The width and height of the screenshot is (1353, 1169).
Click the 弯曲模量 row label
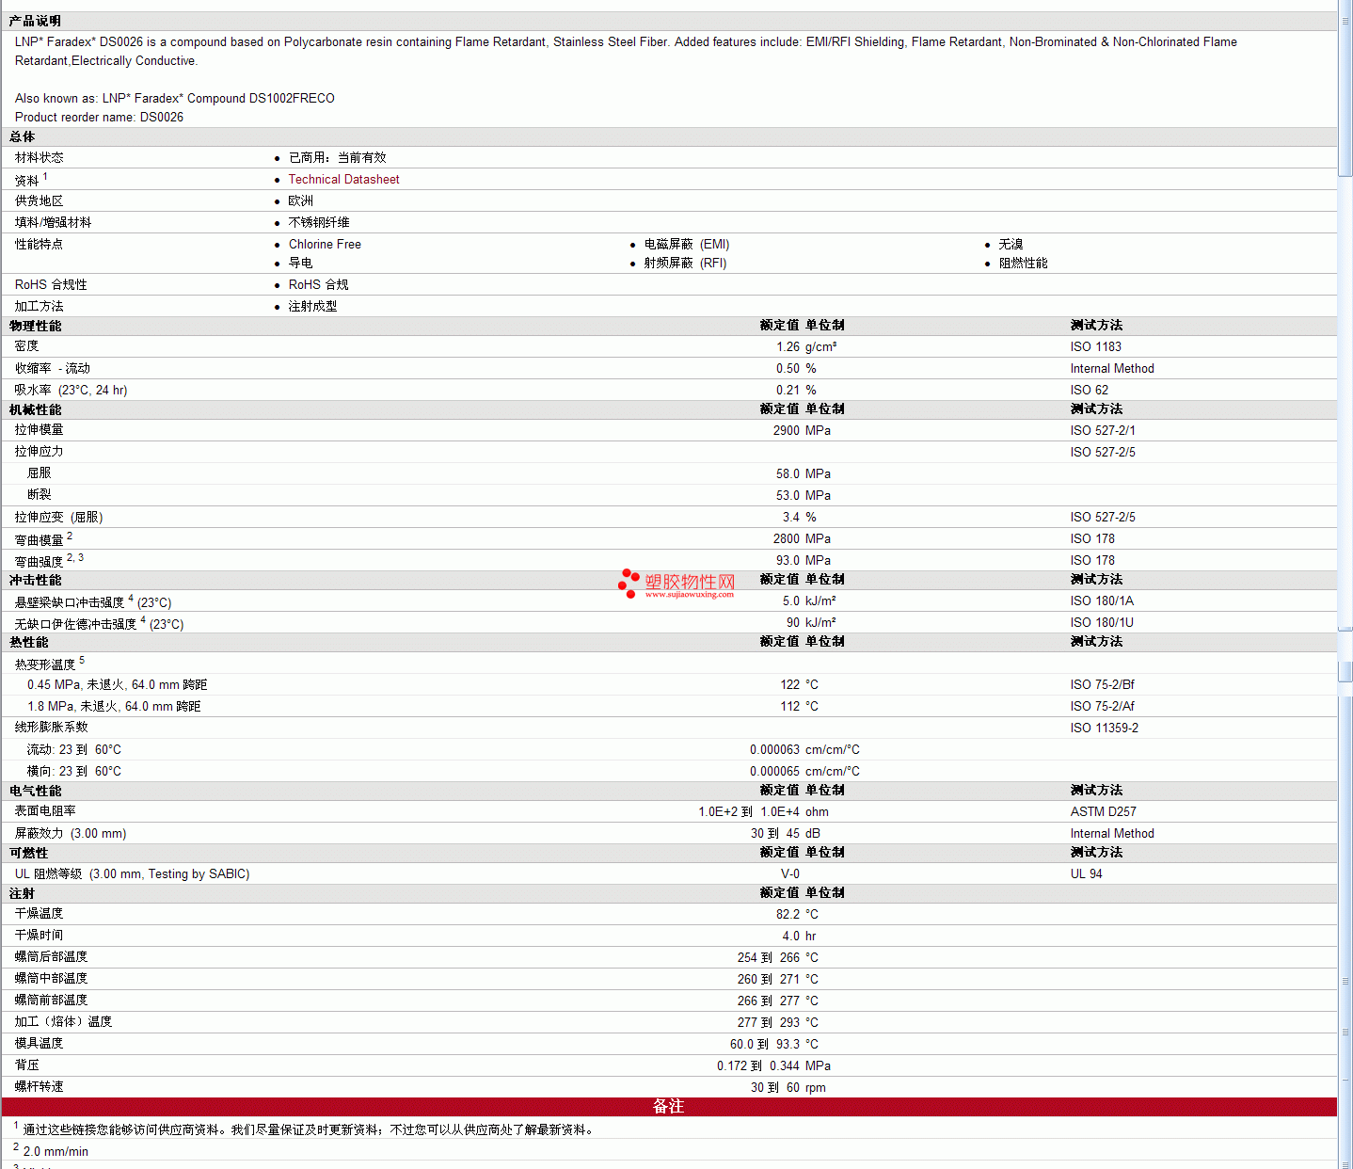coord(40,539)
